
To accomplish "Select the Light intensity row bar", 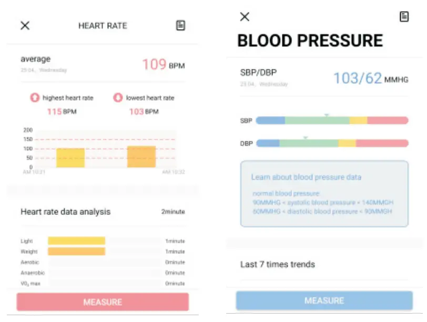I will 77,241.
